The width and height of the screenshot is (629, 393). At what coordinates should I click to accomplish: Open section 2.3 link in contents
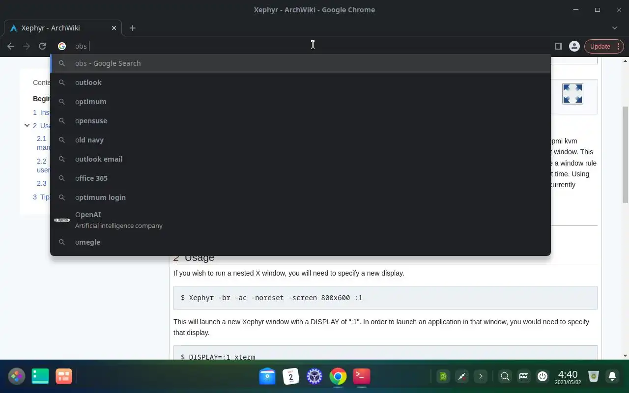coord(42,183)
